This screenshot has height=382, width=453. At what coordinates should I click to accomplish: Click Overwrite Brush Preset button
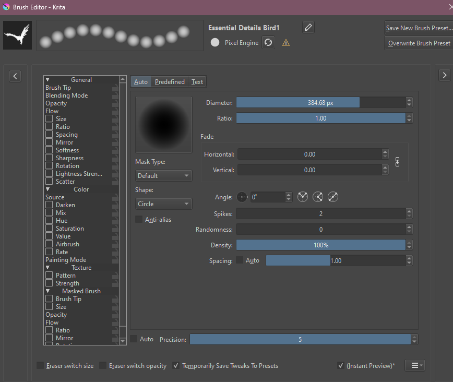[419, 43]
